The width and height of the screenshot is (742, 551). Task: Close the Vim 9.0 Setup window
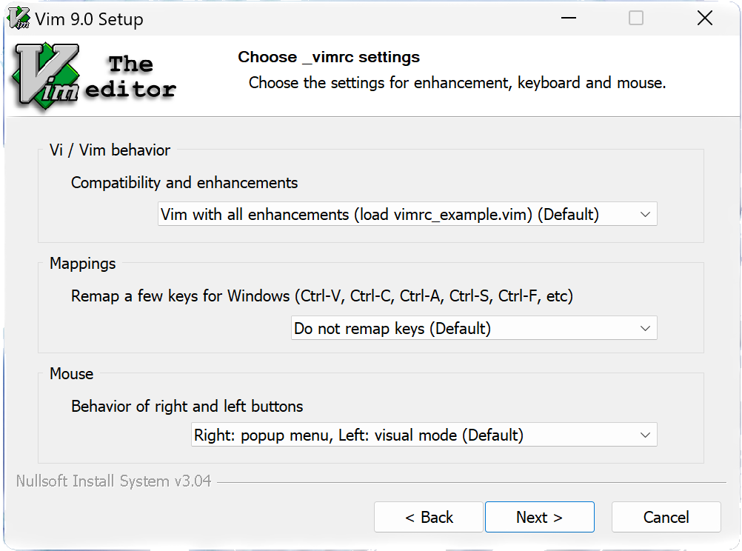coord(704,19)
